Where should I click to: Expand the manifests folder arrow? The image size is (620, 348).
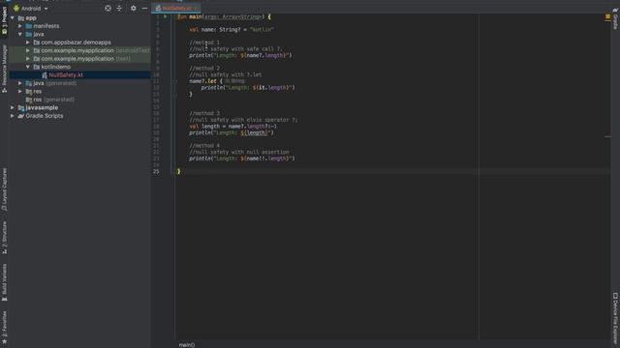coord(20,26)
